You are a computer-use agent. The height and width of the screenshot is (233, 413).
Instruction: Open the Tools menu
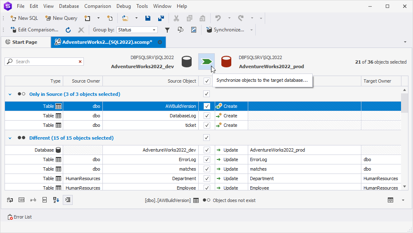tap(142, 6)
